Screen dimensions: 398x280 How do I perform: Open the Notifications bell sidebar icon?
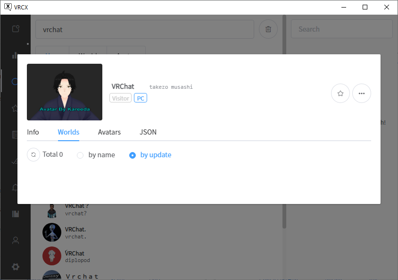15,188
